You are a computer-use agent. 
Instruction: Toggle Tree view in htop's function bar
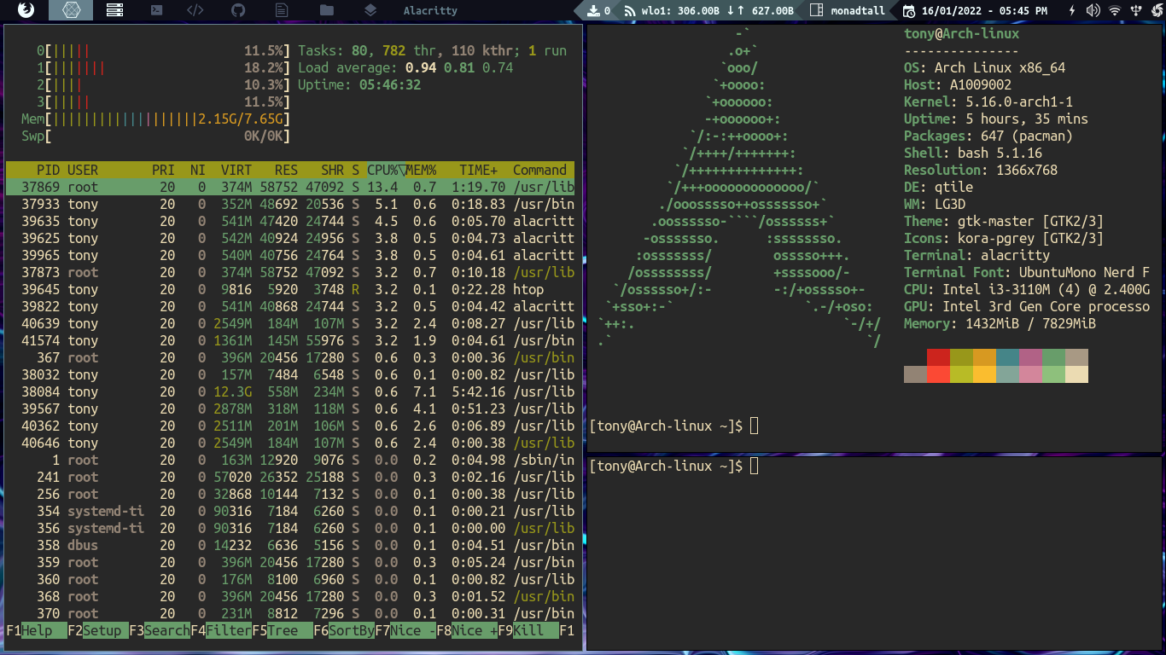[283, 630]
